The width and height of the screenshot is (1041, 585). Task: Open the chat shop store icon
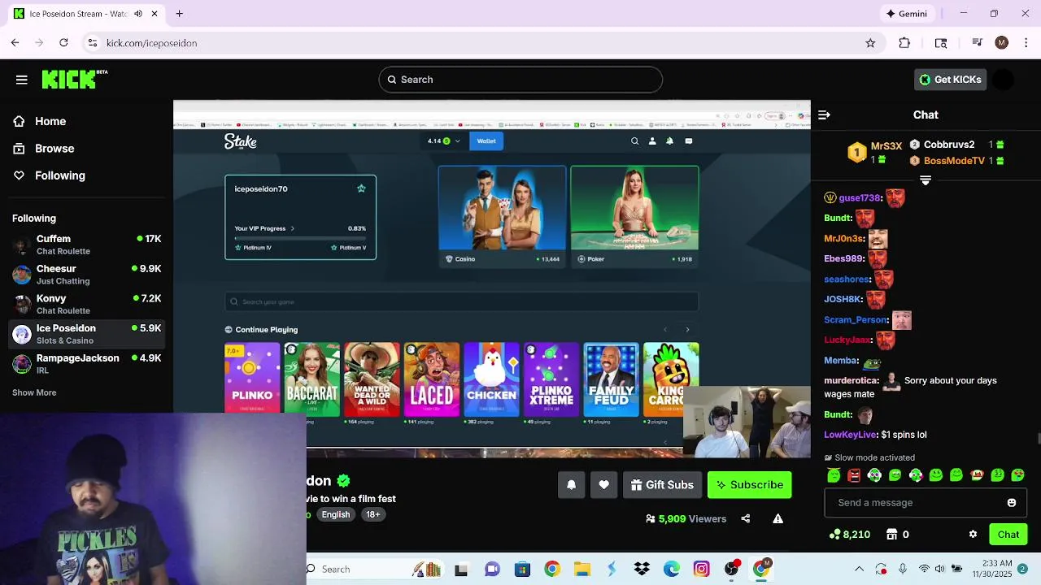(891, 535)
